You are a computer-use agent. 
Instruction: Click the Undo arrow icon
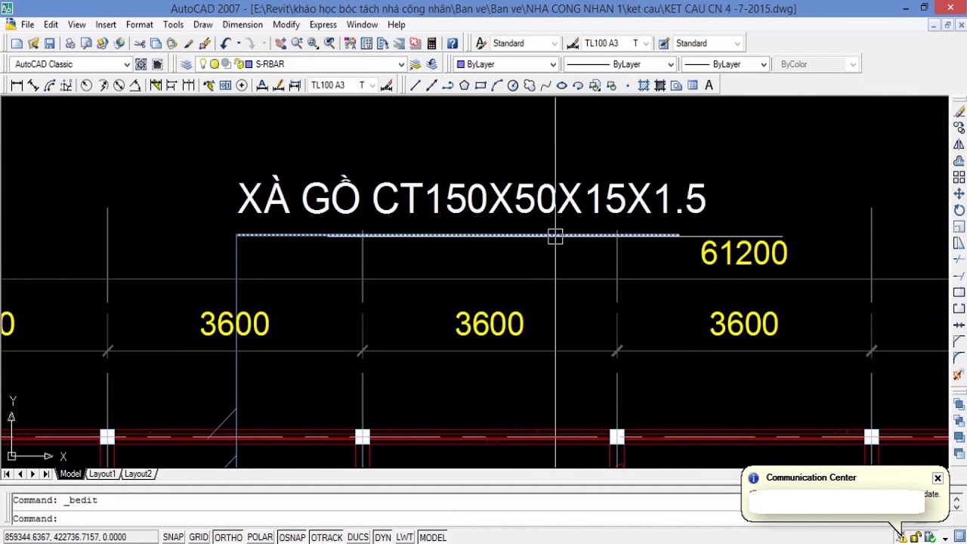[225, 43]
